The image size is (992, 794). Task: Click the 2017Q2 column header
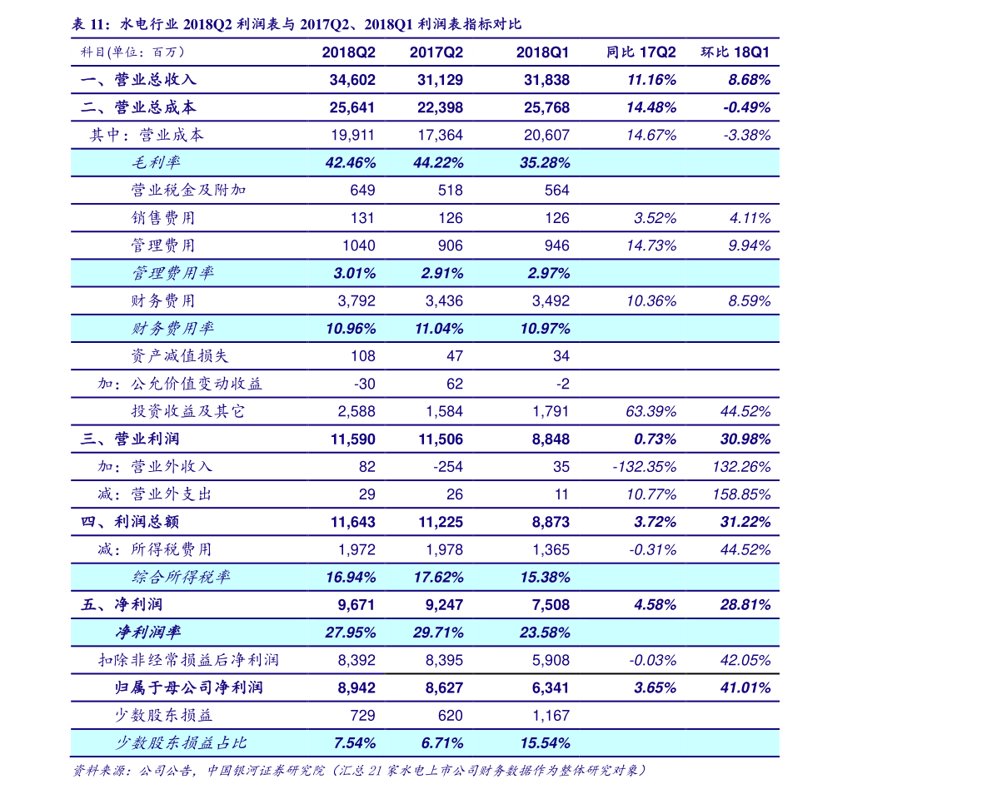[436, 52]
